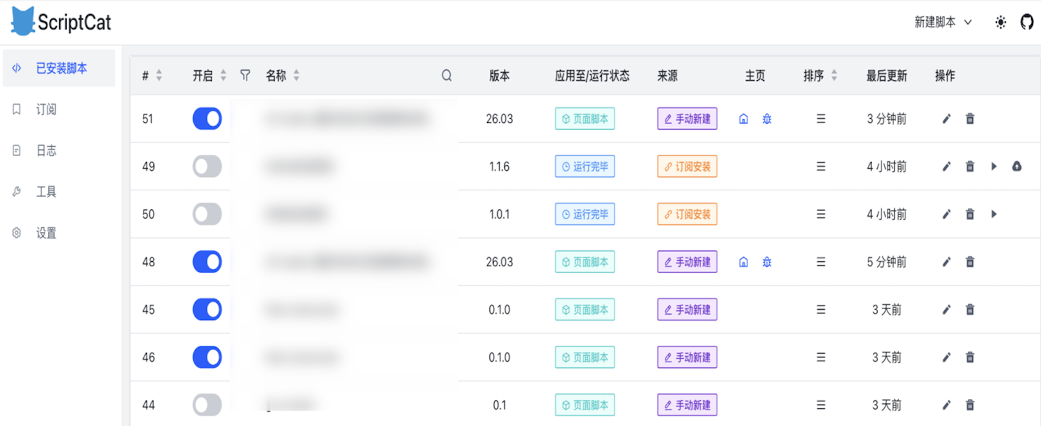Turn on the switch for script 44

(x=207, y=405)
